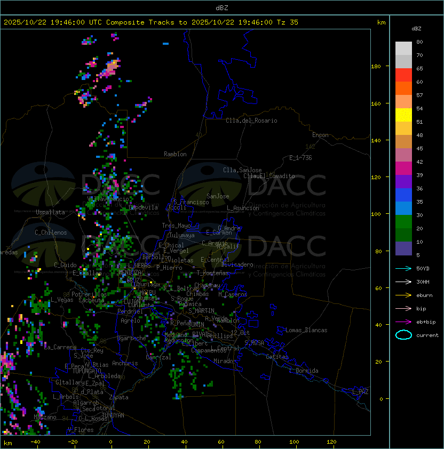444x449 pixels.
Task: Click the large radar echo cell near top
Action: [110, 68]
